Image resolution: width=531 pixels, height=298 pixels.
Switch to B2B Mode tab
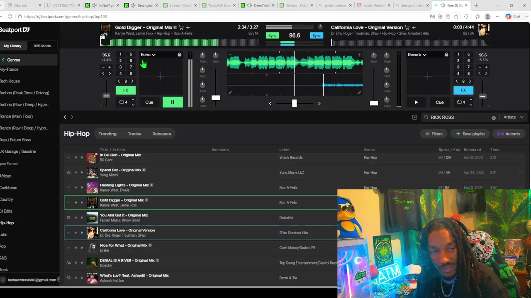click(x=42, y=46)
